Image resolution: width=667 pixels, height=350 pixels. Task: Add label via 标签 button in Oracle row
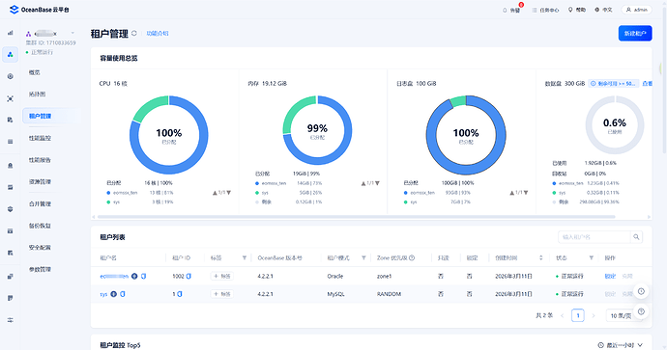221,276
